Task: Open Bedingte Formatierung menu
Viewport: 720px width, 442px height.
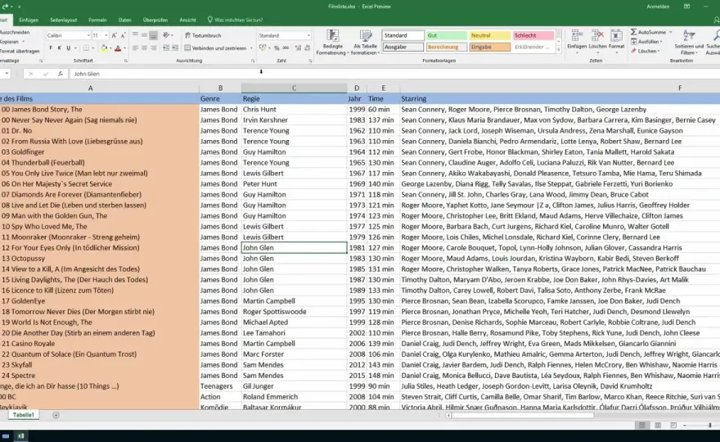Action: point(333,43)
